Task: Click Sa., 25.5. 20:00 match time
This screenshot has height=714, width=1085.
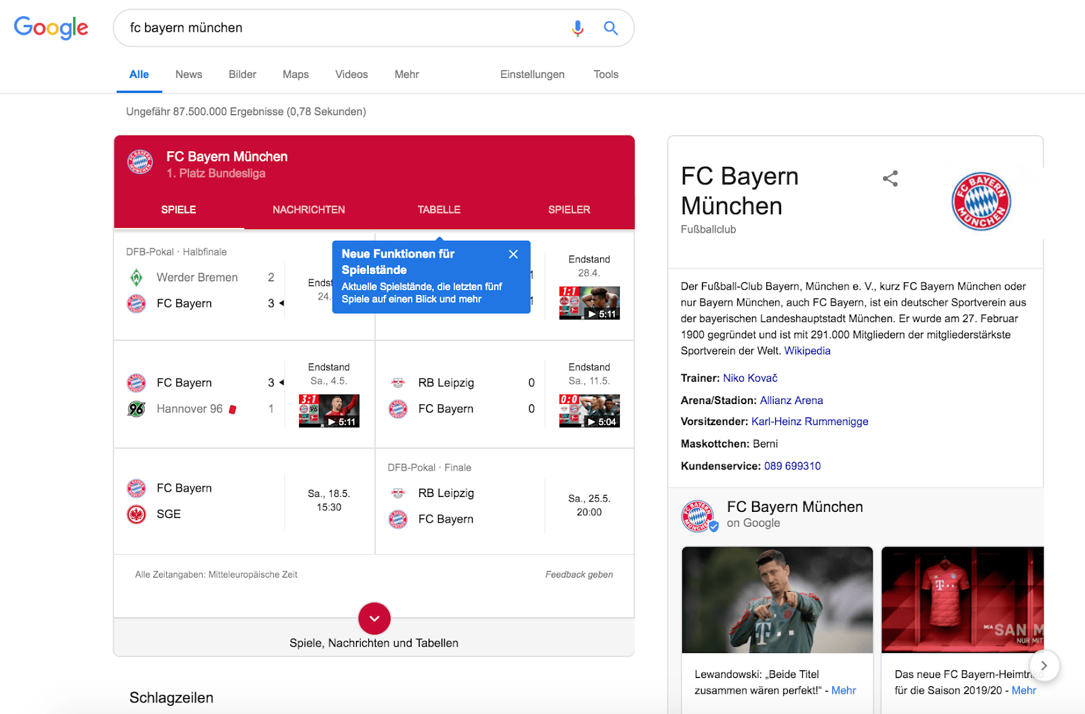Action: pos(589,506)
